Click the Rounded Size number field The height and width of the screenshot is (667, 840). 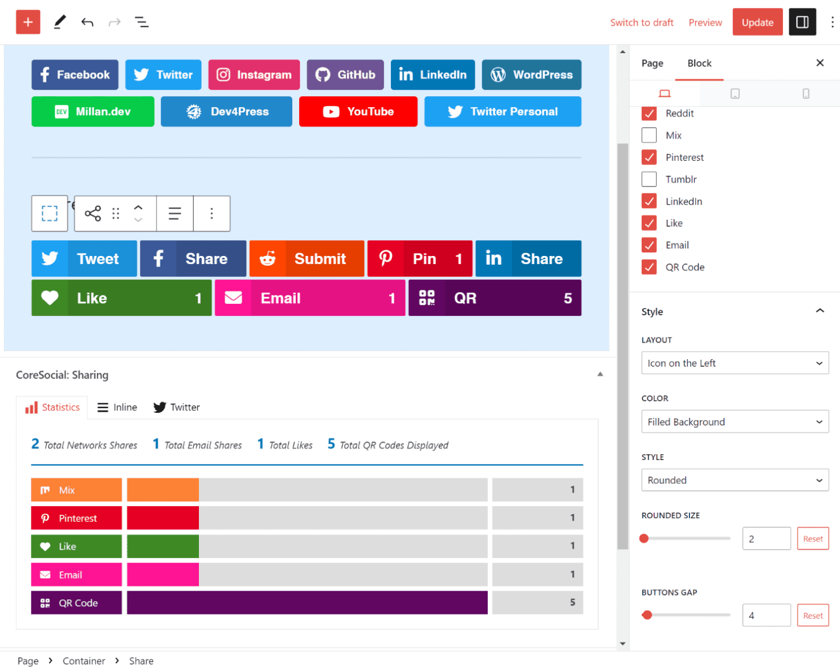click(x=766, y=539)
